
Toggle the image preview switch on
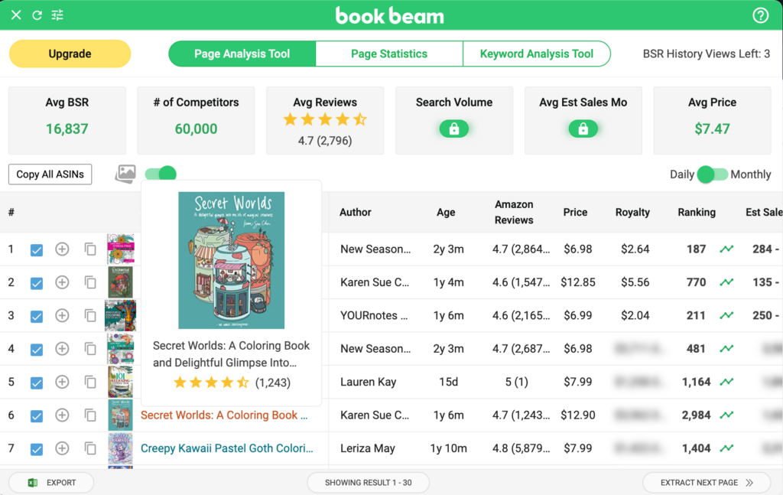[x=161, y=174]
